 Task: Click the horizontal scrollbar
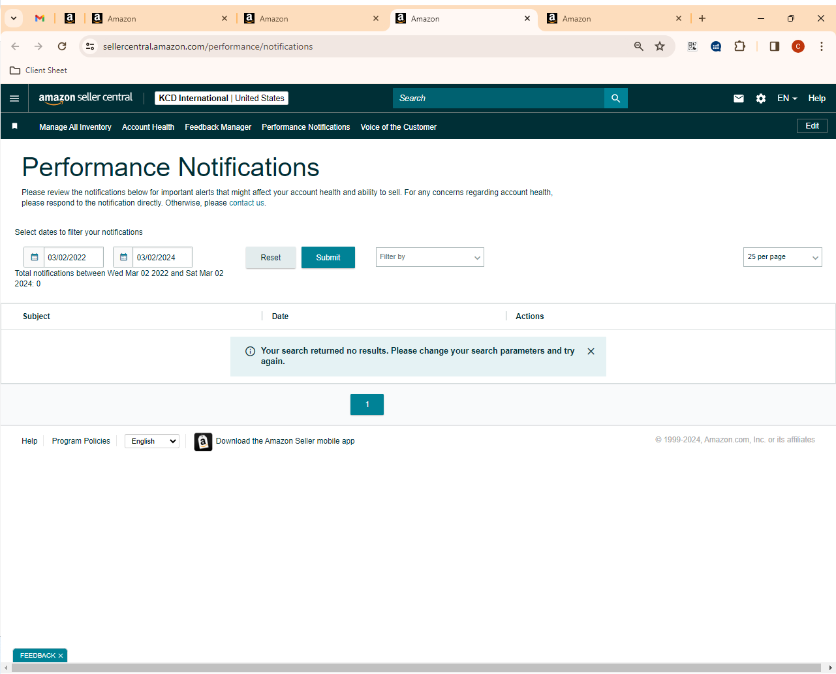tap(418, 668)
